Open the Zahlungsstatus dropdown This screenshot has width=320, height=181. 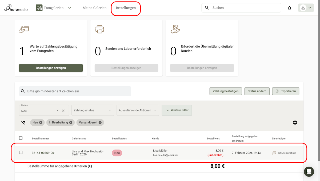coord(91,110)
